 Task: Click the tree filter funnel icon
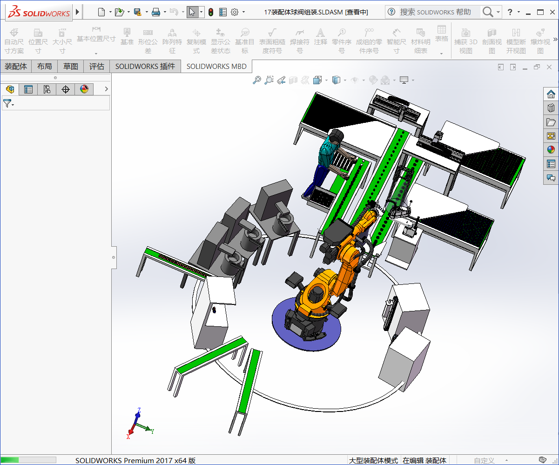[x=7, y=103]
